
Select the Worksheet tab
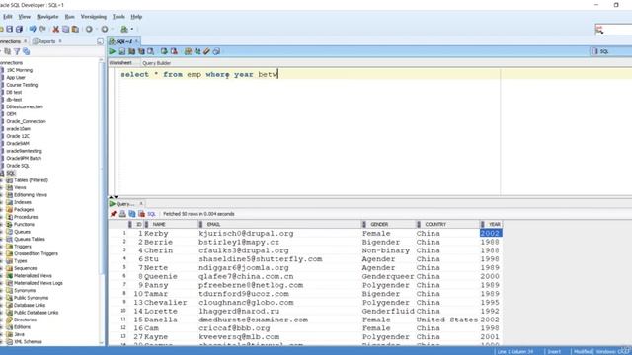pyautogui.click(x=120, y=63)
